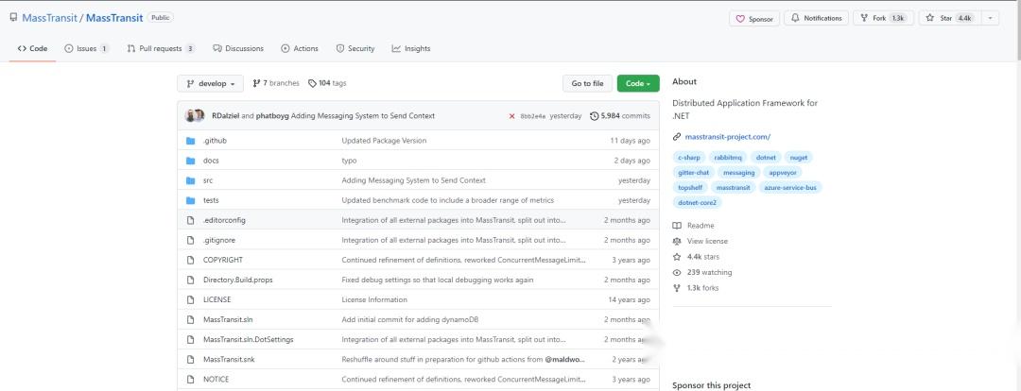Image resolution: width=1021 pixels, height=391 pixels.
Task: Open 'Updated Package Version' commit message
Action: click(x=384, y=141)
